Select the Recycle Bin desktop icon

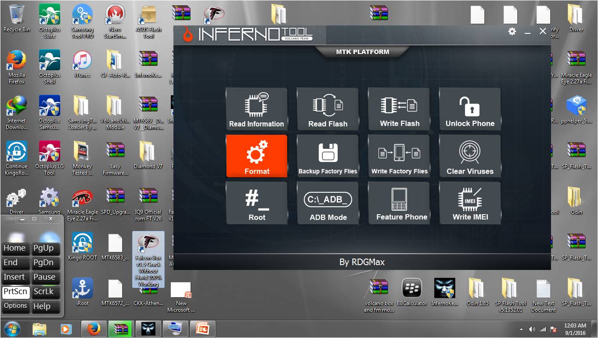pos(17,18)
